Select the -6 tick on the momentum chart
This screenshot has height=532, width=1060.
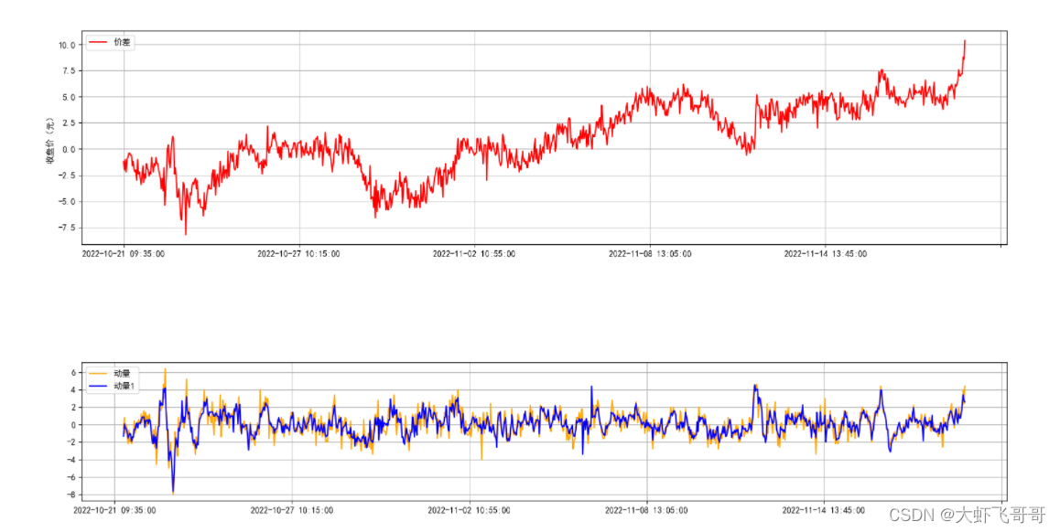click(x=71, y=477)
